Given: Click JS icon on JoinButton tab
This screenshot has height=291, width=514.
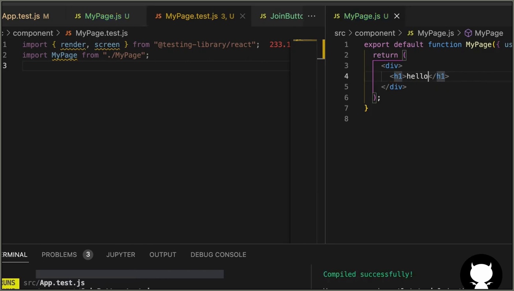Looking at the screenshot, I should [x=263, y=16].
